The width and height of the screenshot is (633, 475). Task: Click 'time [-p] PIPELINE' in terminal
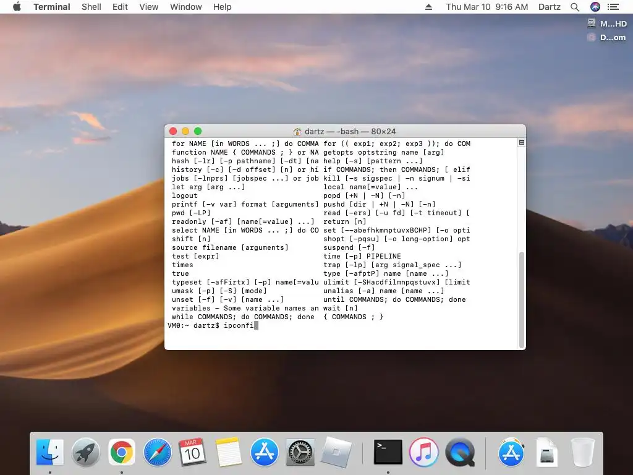tap(362, 256)
